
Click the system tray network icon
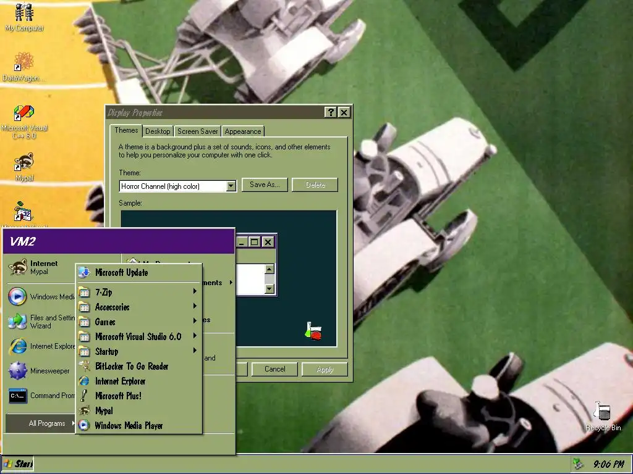(x=578, y=464)
